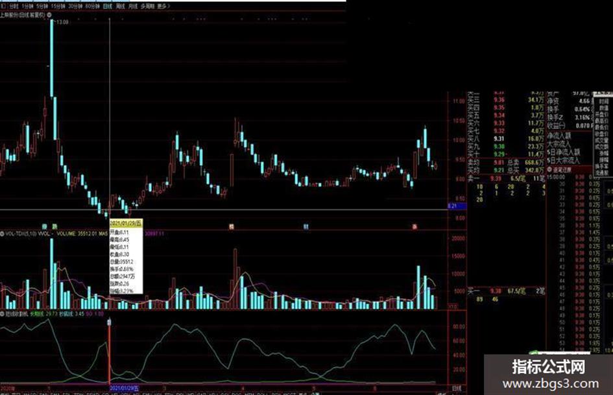Switch chart to 分时 intraday view
613x395 pixels.
pos(14,6)
